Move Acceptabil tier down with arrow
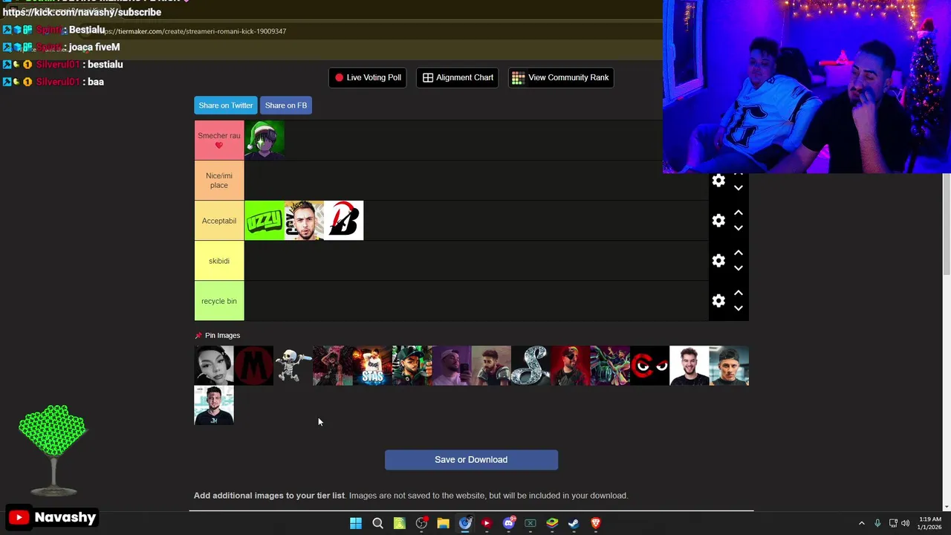The height and width of the screenshot is (535, 951). [x=739, y=228]
